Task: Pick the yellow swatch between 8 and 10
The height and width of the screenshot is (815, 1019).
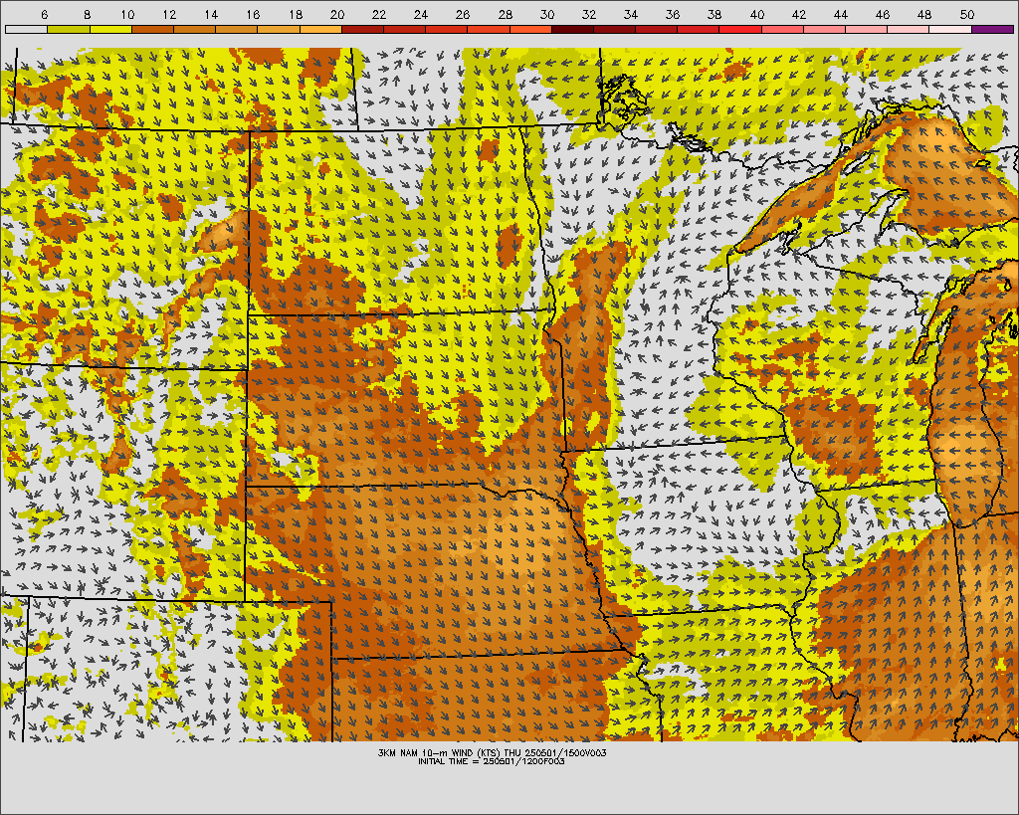Action: pos(110,29)
